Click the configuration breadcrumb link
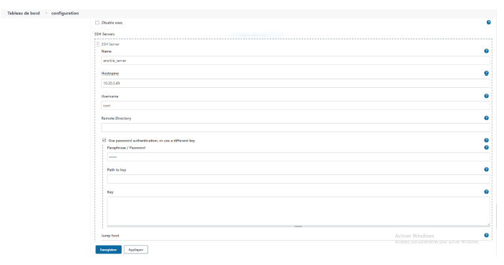Viewport: 504px width, 265px height. [x=65, y=13]
